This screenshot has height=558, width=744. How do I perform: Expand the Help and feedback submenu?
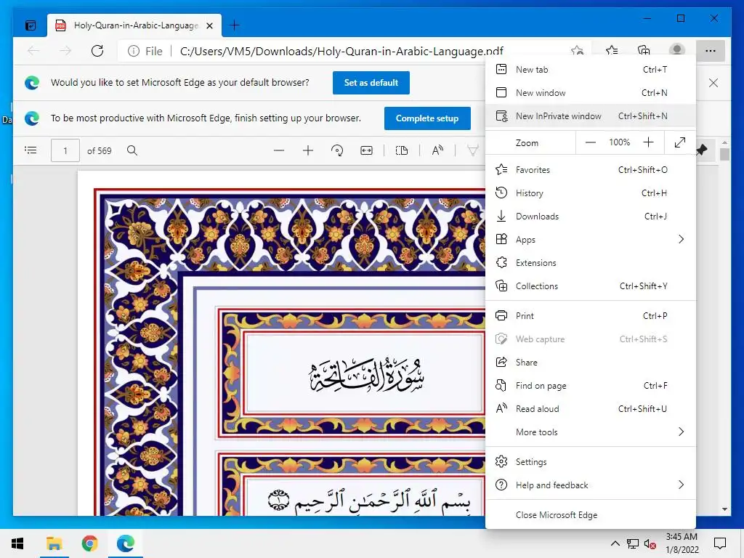click(x=590, y=485)
